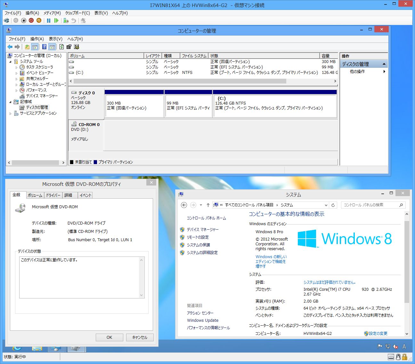Viewport: 415px width, 364px height.
Task: Click Up arrow in System window navigation
Action: pos(208,205)
